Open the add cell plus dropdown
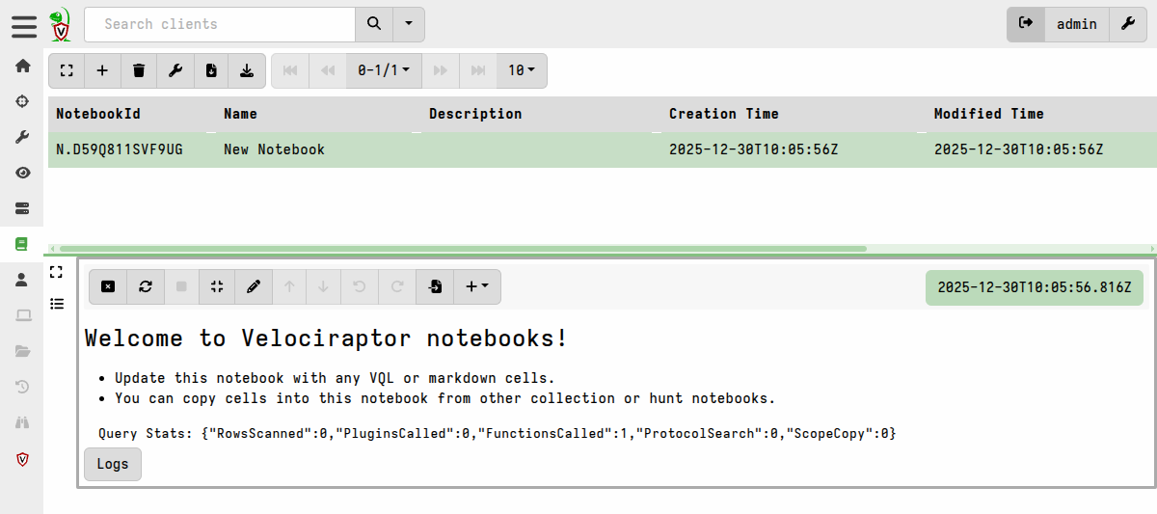 [477, 286]
